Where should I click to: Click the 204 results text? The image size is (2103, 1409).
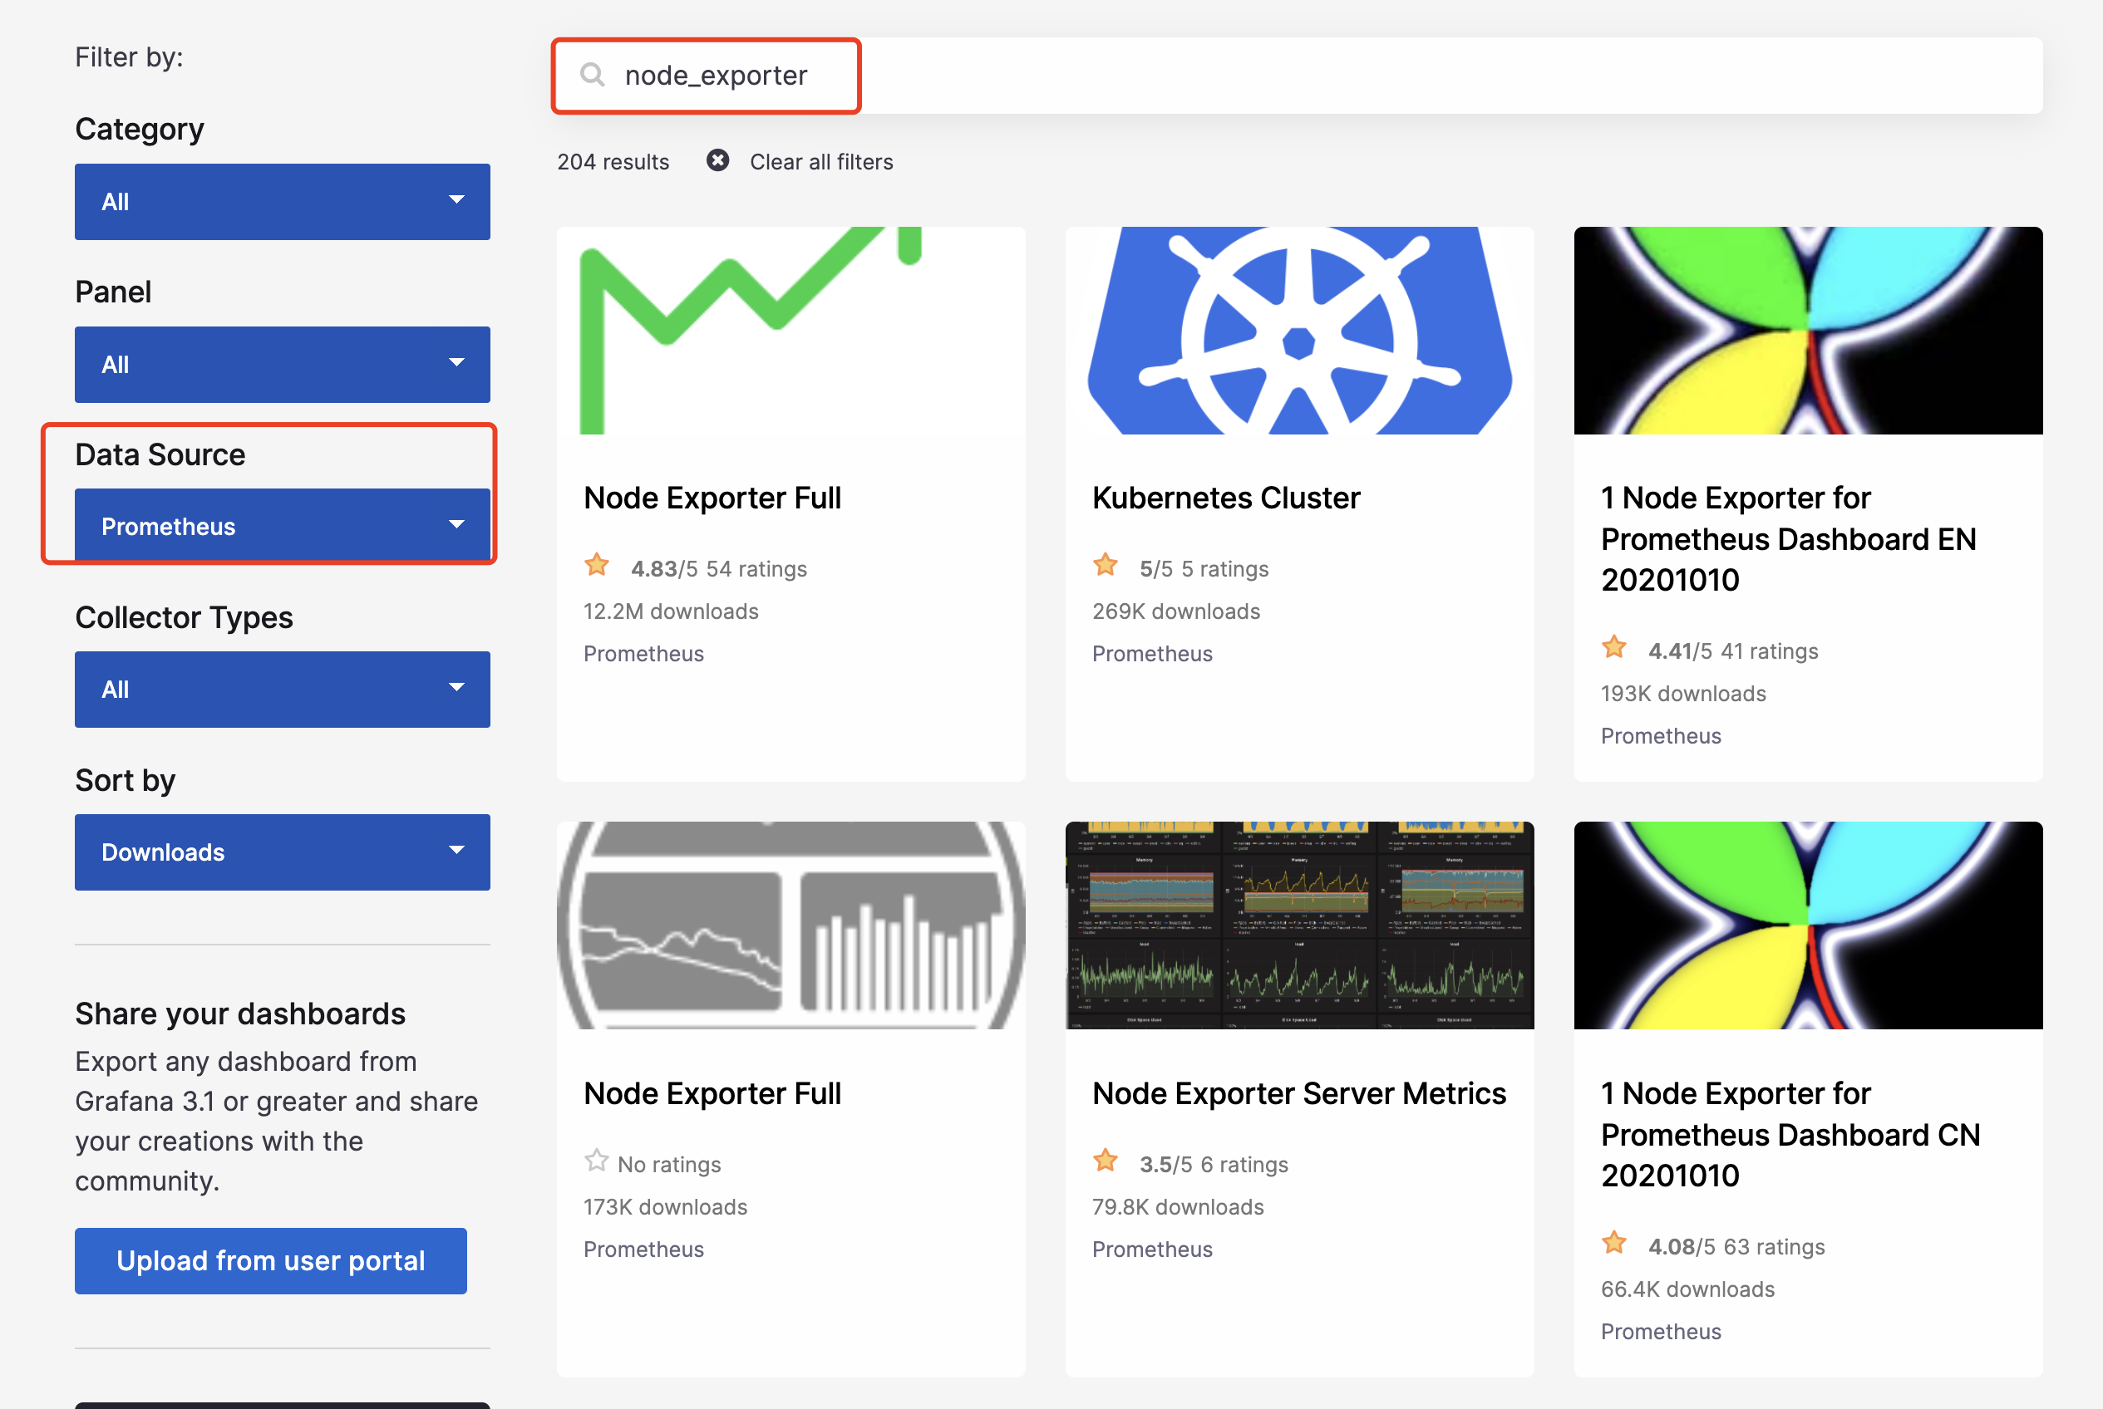(x=613, y=162)
